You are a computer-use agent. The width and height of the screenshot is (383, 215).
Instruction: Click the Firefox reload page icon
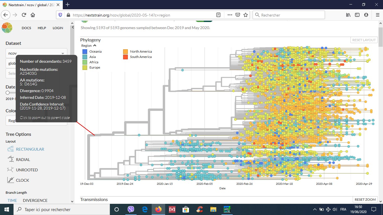tap(24, 15)
